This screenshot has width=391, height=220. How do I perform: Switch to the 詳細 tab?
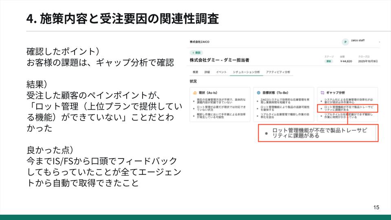(x=207, y=72)
